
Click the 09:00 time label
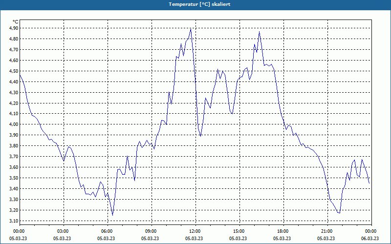(151, 231)
